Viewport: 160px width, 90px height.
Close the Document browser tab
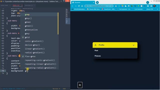coord(93,2)
